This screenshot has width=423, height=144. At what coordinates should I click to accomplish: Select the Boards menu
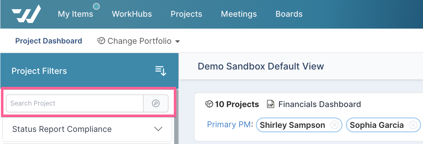coord(289,14)
